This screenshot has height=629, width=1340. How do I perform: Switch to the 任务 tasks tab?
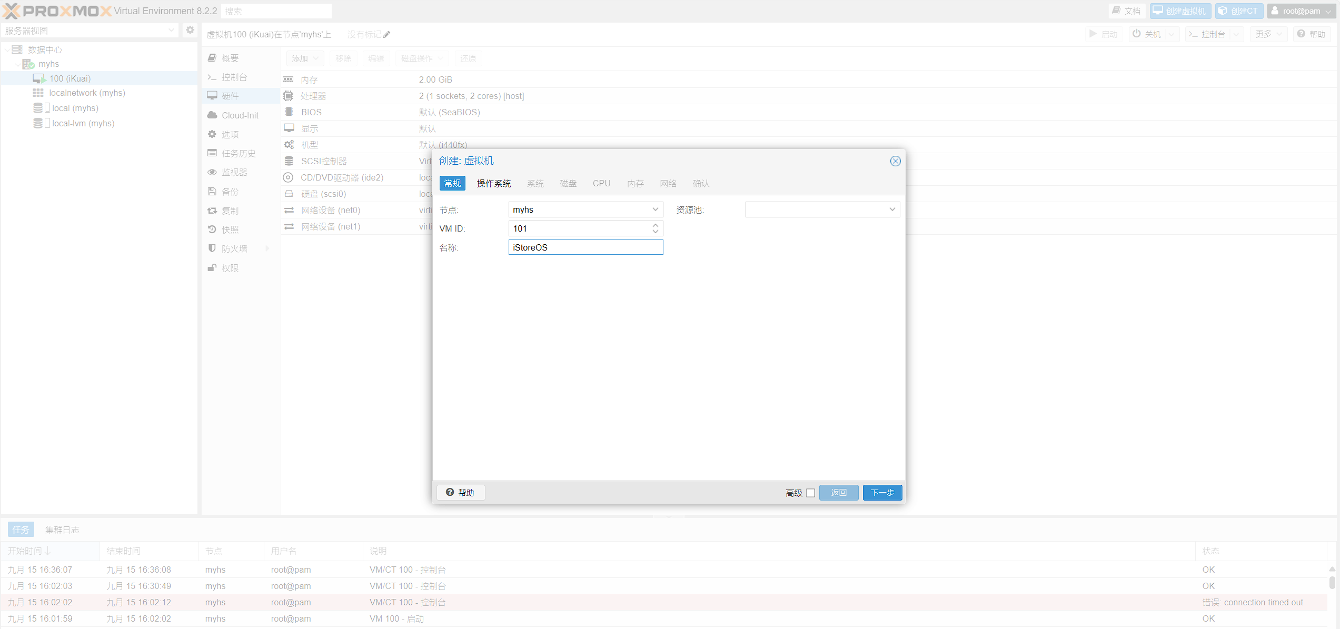click(21, 530)
